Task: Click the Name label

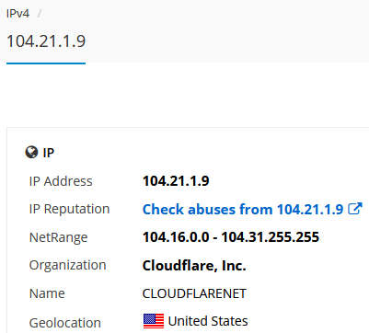Action: click(x=47, y=293)
